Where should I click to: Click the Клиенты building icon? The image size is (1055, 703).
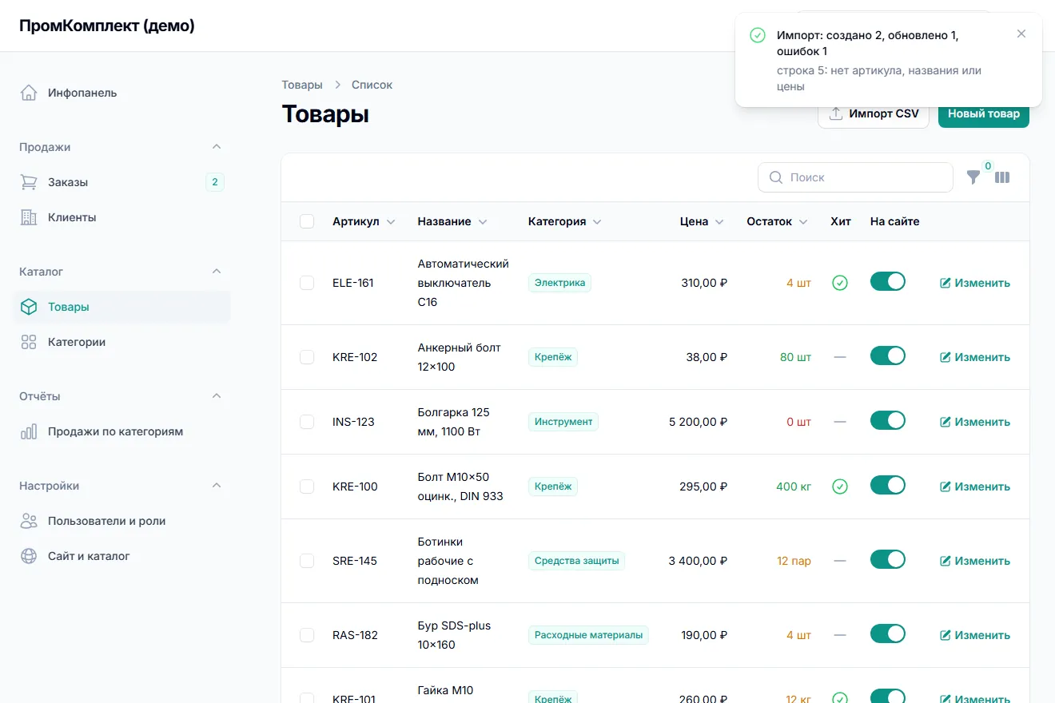point(29,217)
